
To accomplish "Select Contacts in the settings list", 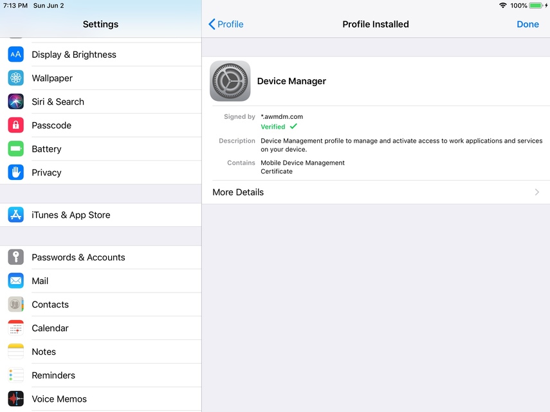I will pyautogui.click(x=50, y=305).
